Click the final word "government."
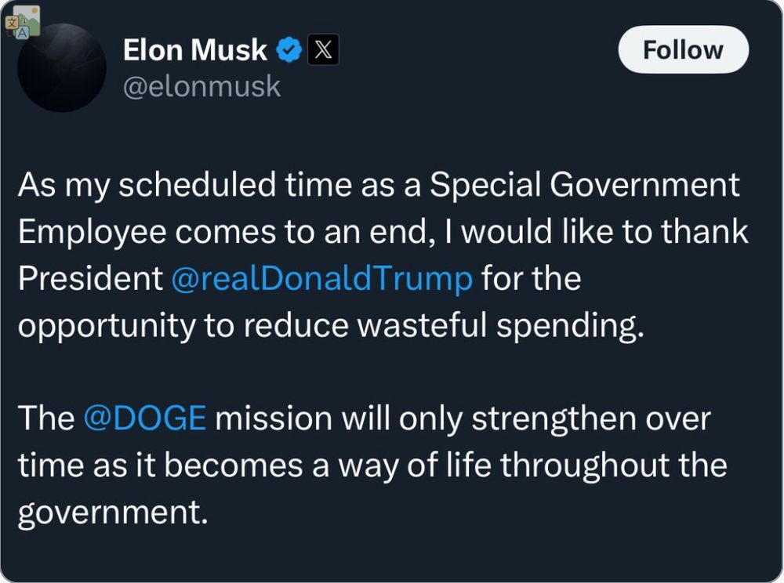The height and width of the screenshot is (583, 784). (x=113, y=513)
